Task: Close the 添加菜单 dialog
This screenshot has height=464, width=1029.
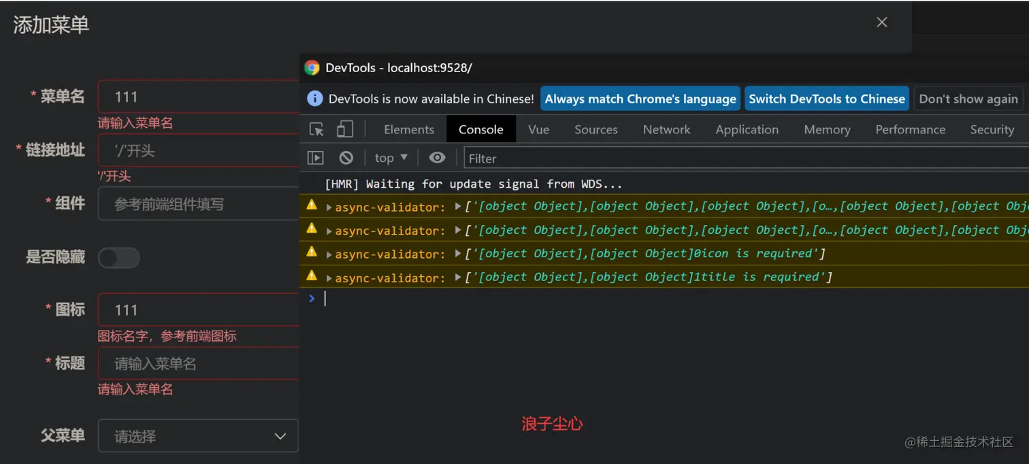Action: pos(882,22)
